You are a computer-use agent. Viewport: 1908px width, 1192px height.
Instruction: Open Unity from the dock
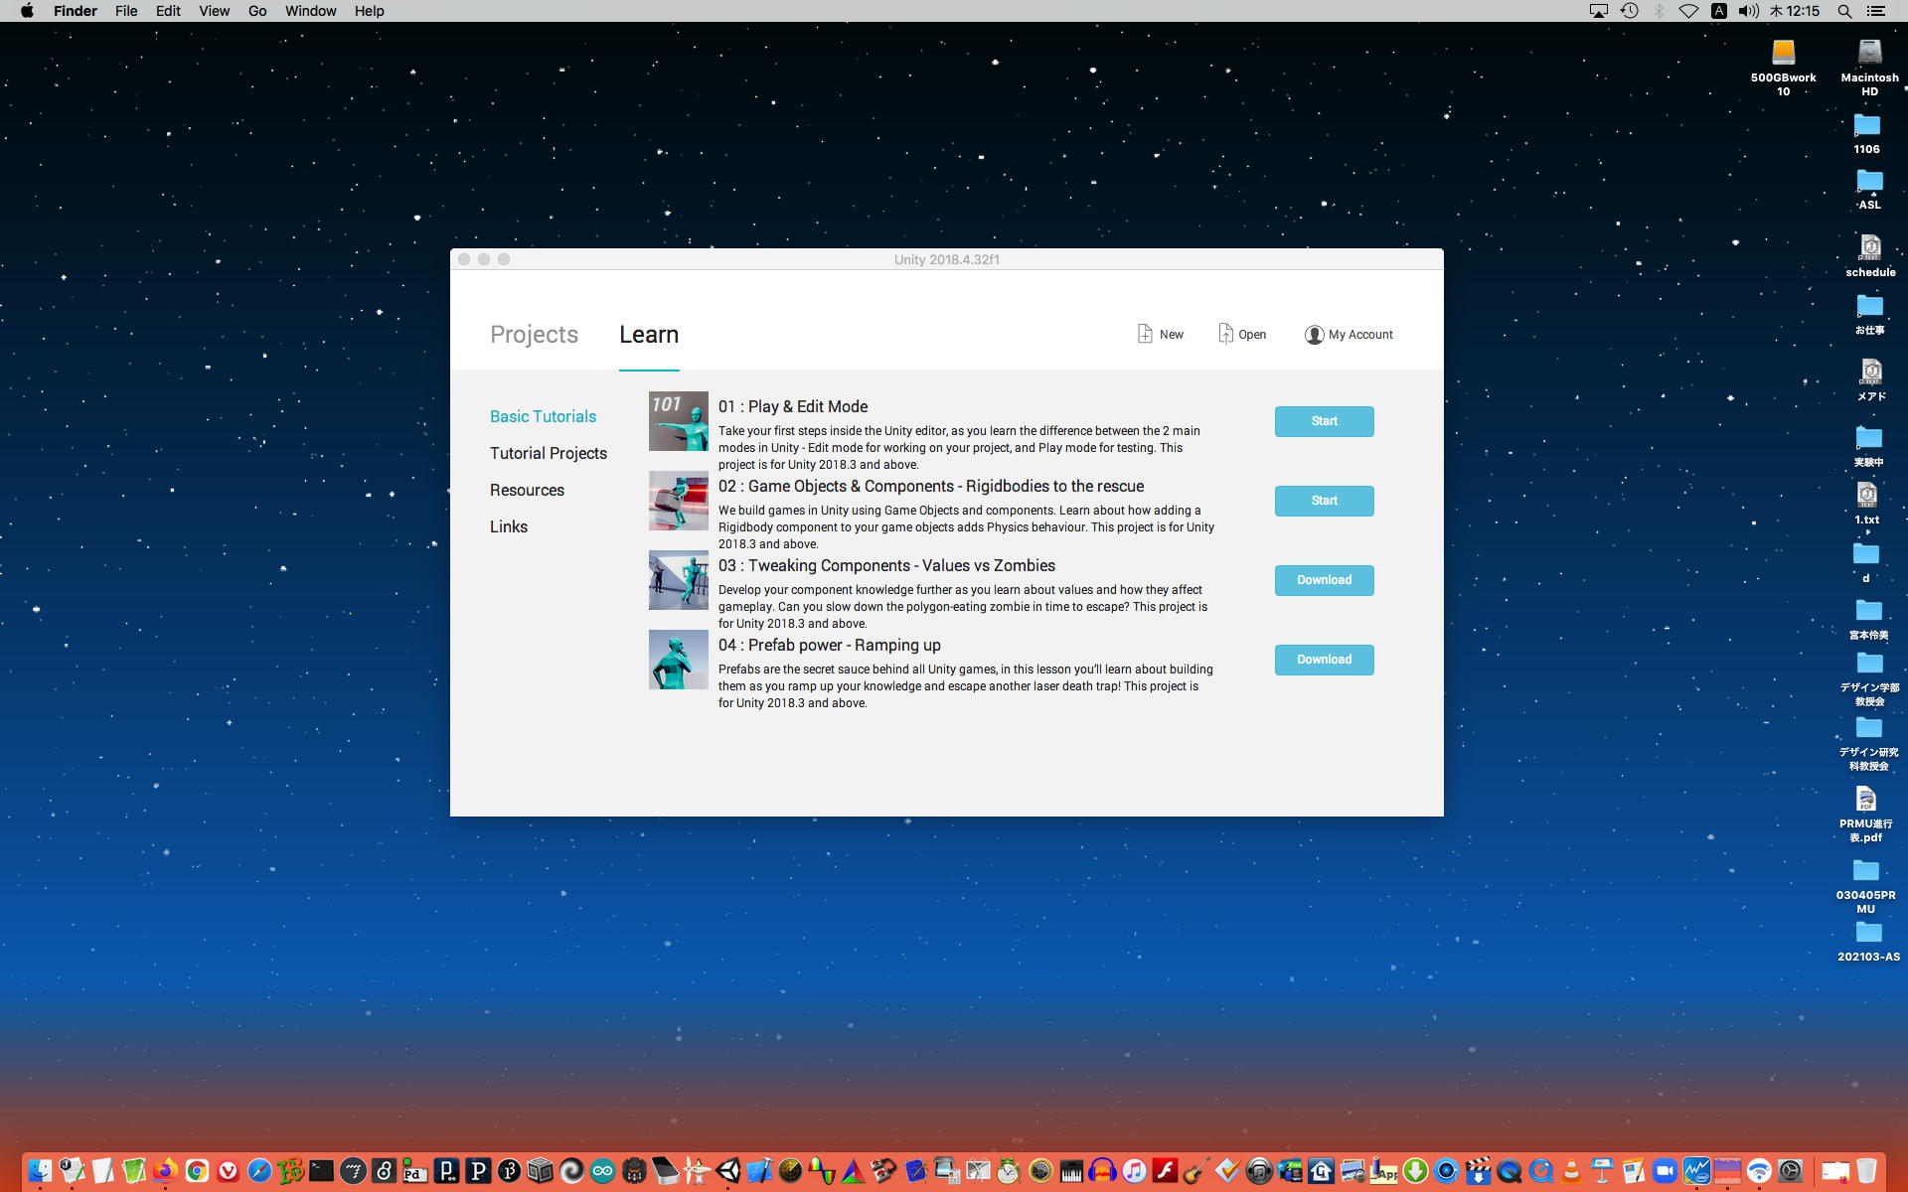(x=728, y=1171)
